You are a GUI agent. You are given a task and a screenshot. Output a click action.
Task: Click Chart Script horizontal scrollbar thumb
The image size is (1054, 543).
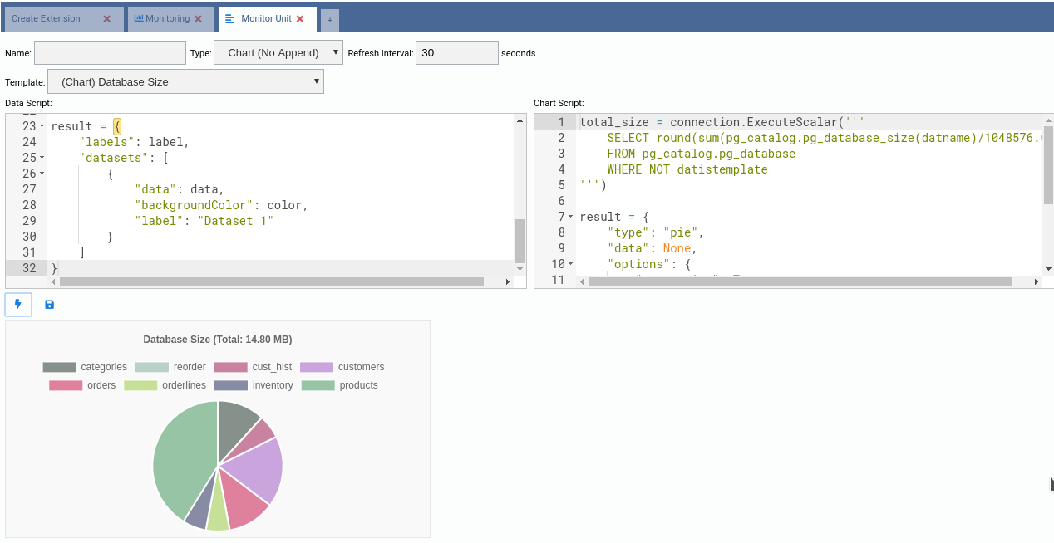point(800,282)
